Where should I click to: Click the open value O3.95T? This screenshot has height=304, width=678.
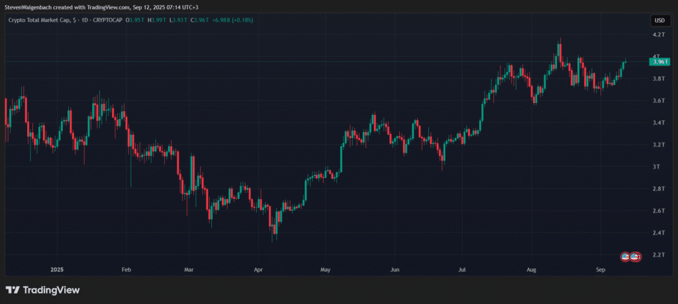tap(134, 20)
